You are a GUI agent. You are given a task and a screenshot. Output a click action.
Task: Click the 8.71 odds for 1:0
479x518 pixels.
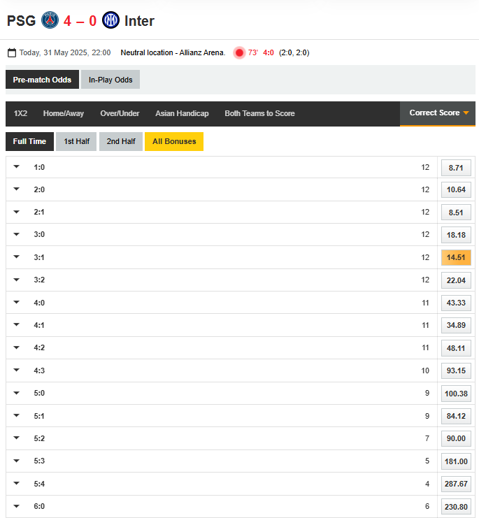(x=456, y=168)
